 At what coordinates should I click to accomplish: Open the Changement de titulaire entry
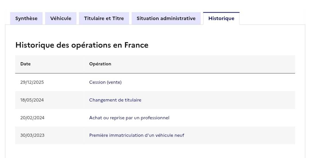pos(115,100)
